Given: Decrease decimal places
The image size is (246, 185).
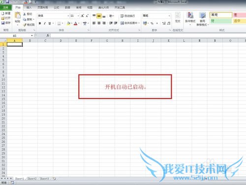Looking at the screenshot, I should click(169, 23).
